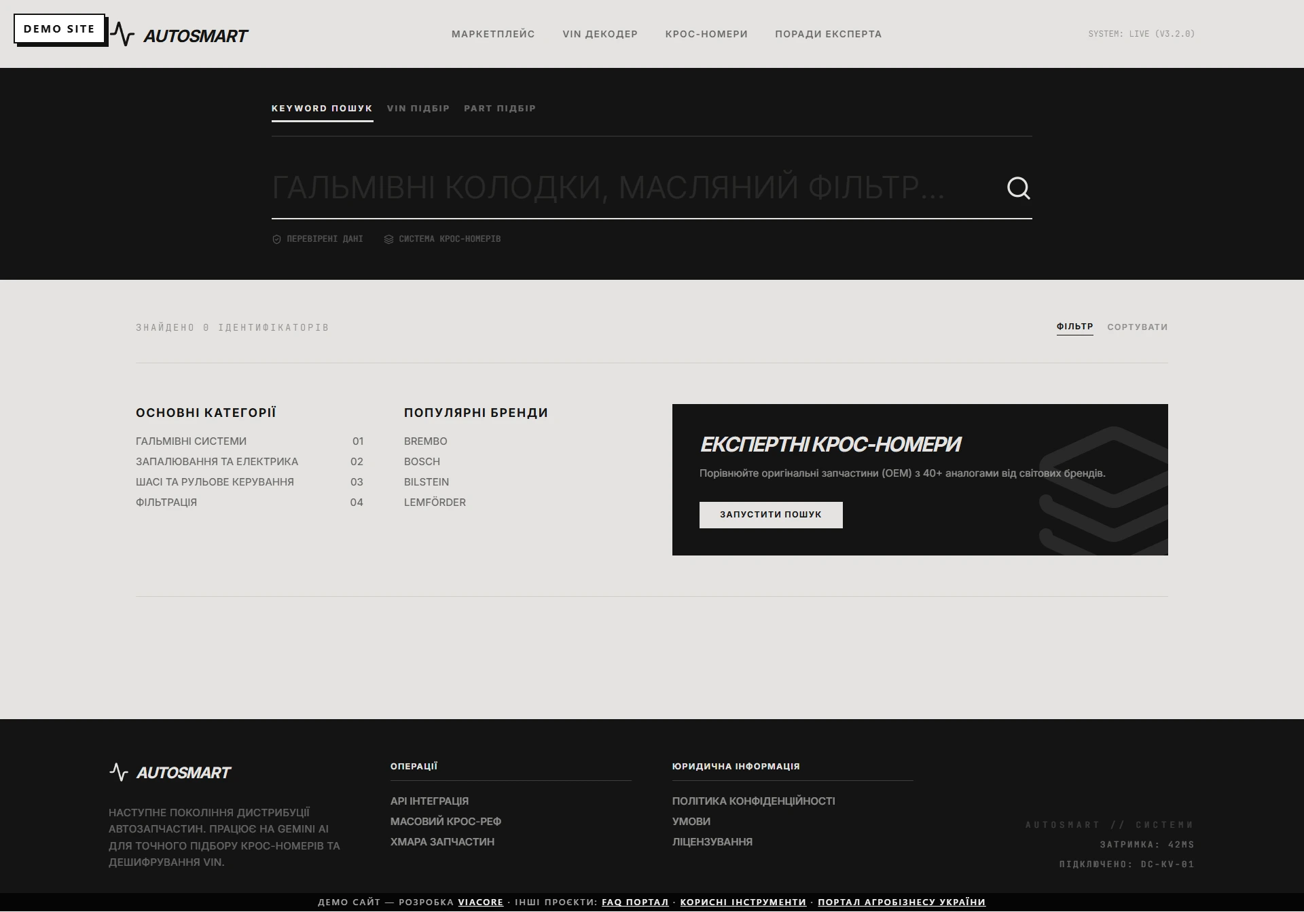The width and height of the screenshot is (1304, 912).
Task: Click the ЗАПУСТИТИ ПОШУК button
Action: [x=771, y=515]
